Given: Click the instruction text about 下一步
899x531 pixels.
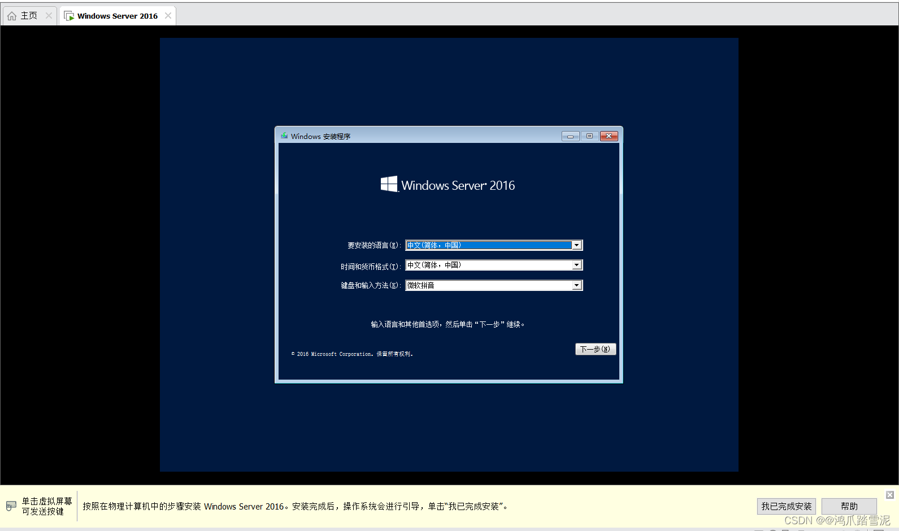Looking at the screenshot, I should coord(448,324).
